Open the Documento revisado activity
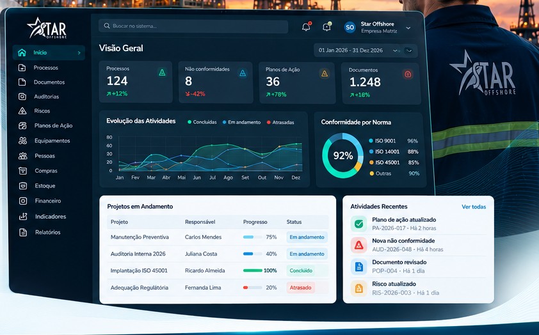The height and width of the screenshot is (335, 539). 419,267
